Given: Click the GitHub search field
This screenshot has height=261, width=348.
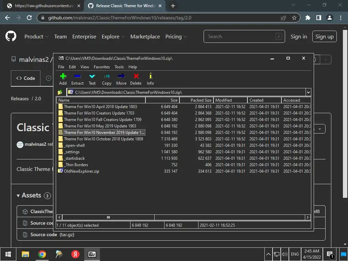Looking at the screenshot, I should click(x=244, y=36).
